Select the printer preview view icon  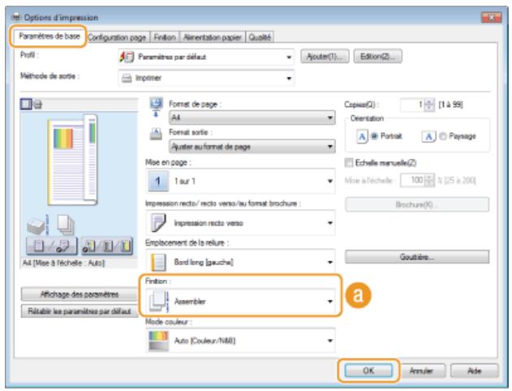38,105
